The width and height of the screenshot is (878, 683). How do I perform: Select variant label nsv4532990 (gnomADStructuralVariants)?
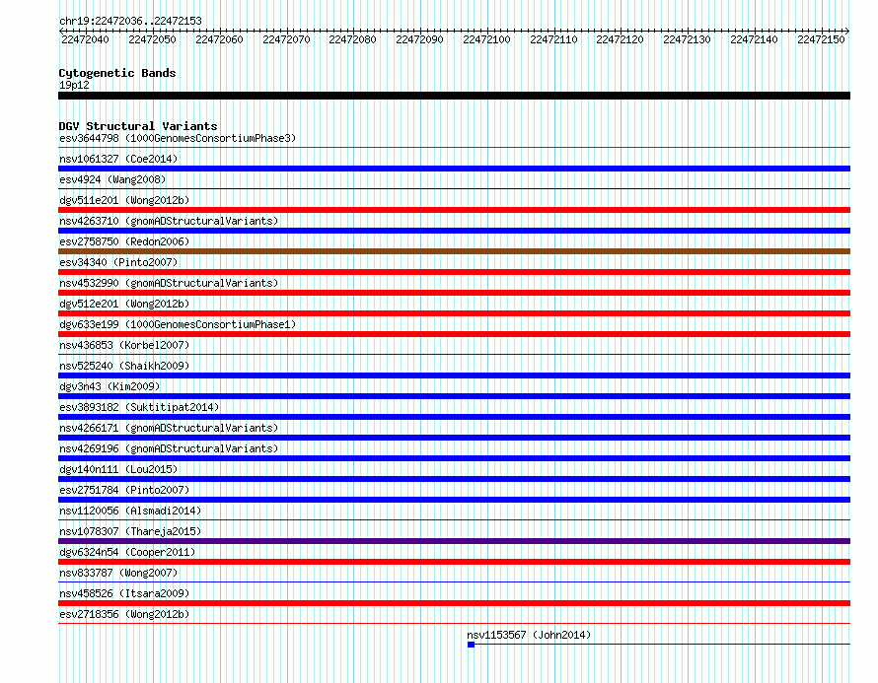click(x=169, y=283)
